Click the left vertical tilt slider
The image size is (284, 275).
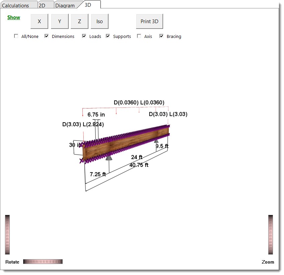(7, 234)
